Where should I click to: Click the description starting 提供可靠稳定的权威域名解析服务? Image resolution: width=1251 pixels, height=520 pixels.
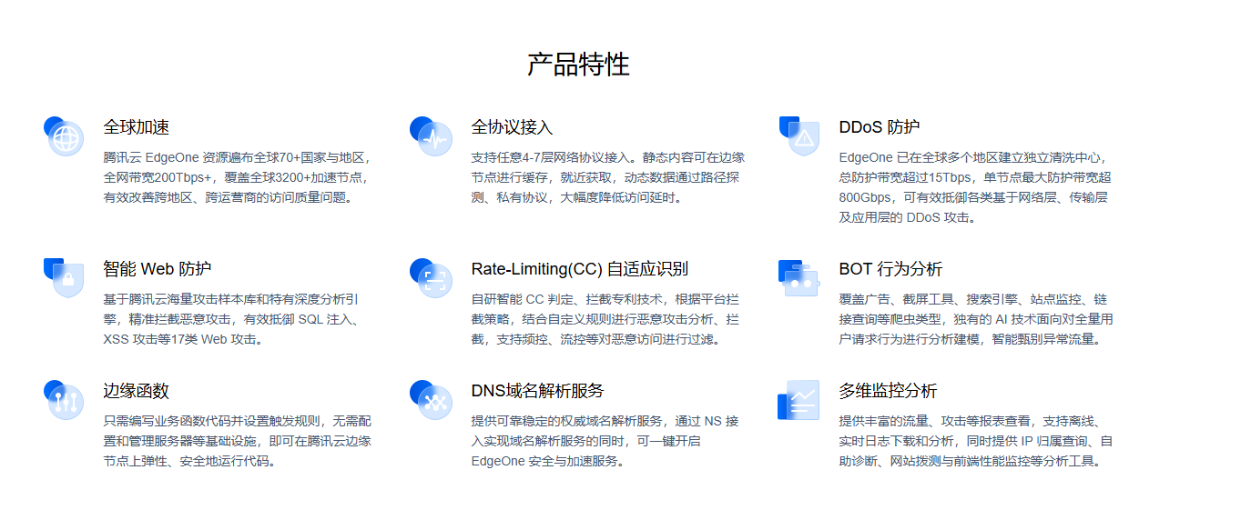coord(605,441)
